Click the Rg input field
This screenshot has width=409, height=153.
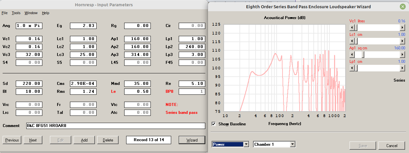click(x=137, y=26)
